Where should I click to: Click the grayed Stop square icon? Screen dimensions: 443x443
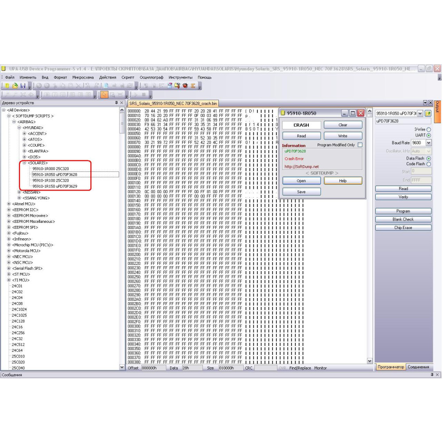point(144,94)
